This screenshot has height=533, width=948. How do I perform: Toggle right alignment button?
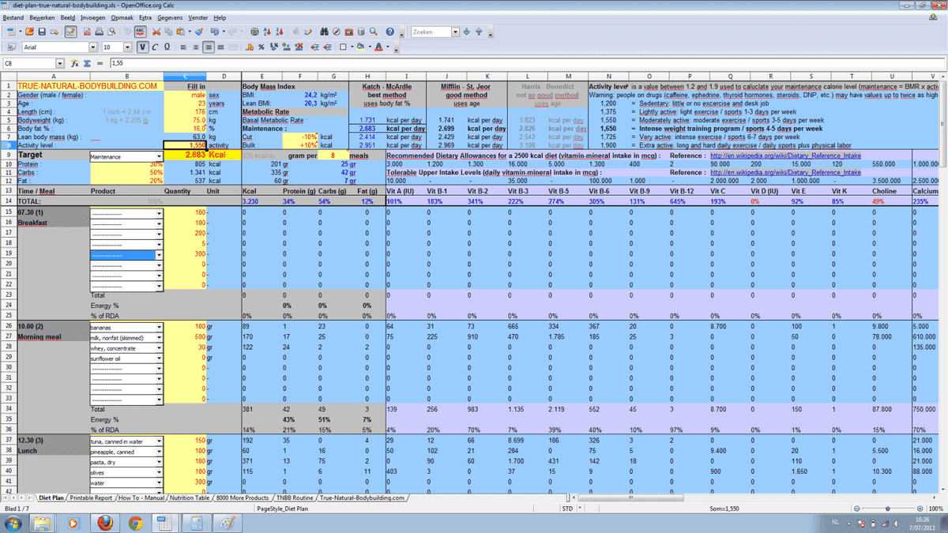tap(209, 47)
